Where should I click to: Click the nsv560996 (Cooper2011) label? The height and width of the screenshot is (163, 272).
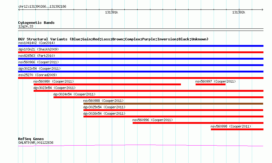coord(153,120)
